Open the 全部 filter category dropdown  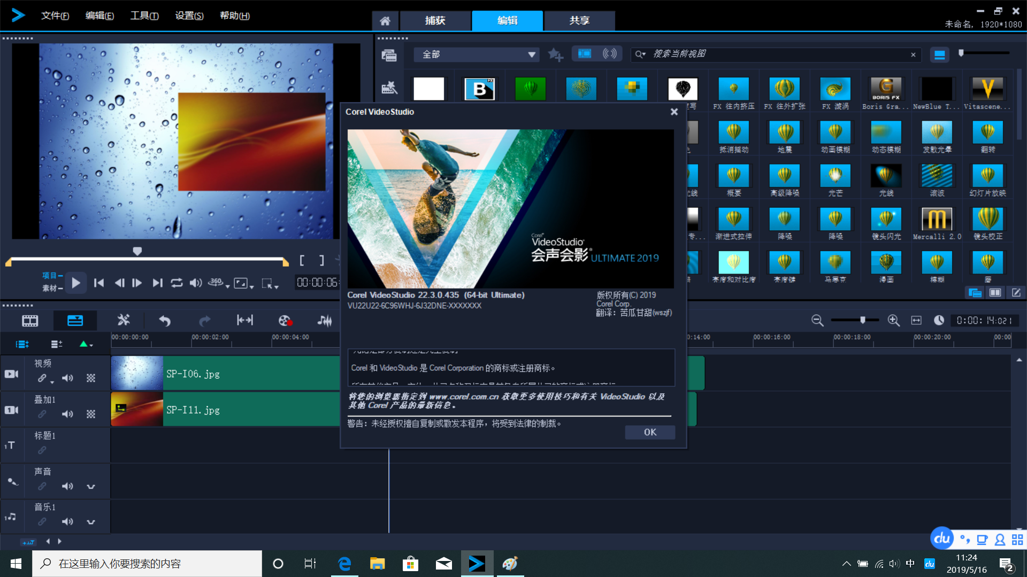coord(476,54)
